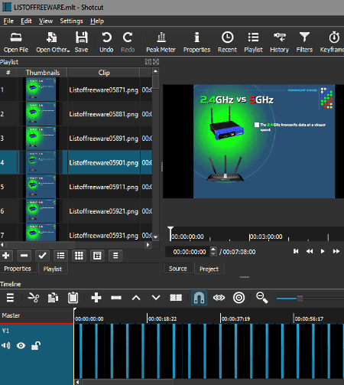
Task: Overwrite clip with down chevron icon
Action: [x=156, y=298]
